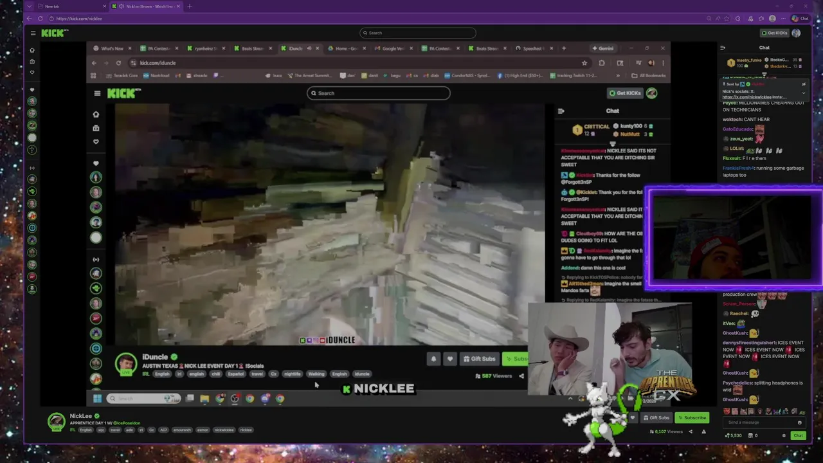
Task: Click the Kick logo
Action: [54, 33]
